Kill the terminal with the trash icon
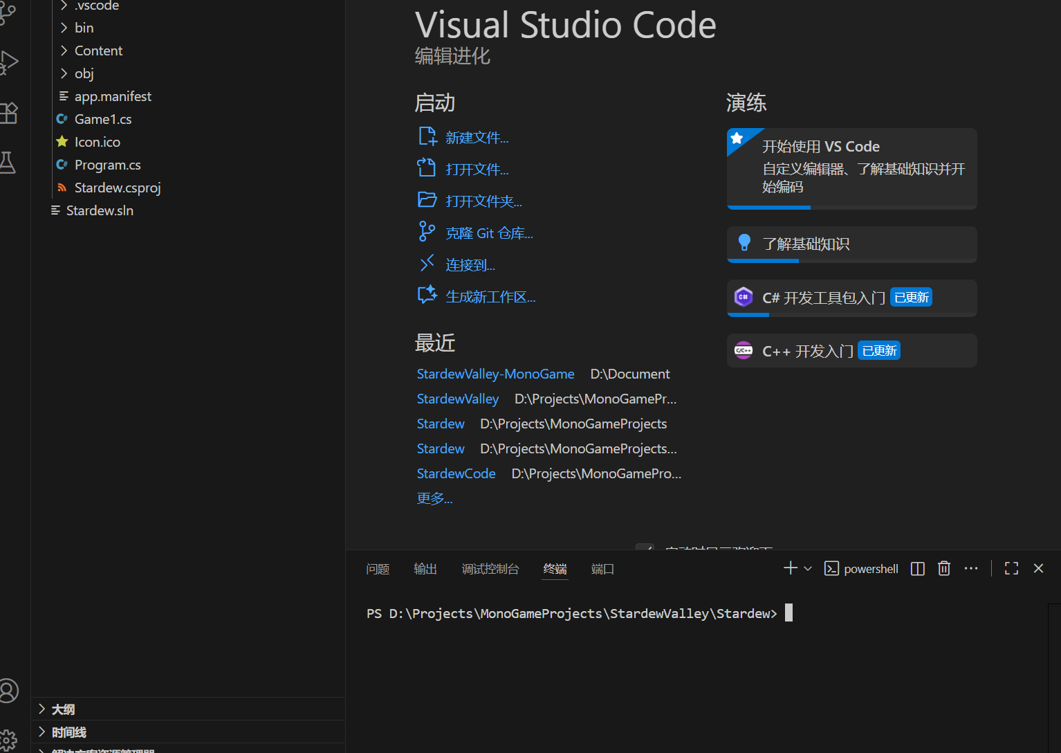This screenshot has height=753, width=1061. [944, 568]
